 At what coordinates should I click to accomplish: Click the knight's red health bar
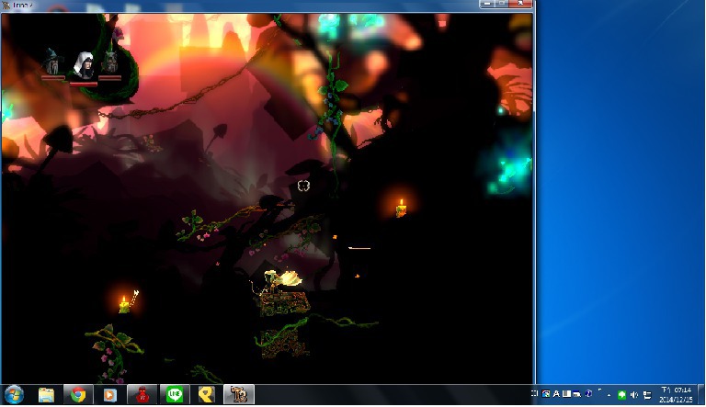110,78
